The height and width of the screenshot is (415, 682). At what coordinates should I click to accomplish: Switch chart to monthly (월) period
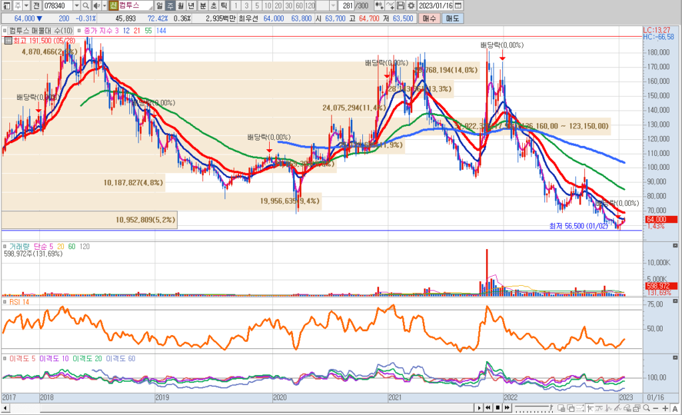pos(181,5)
